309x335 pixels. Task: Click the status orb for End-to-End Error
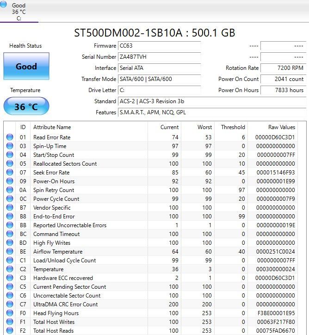[x=10, y=216]
